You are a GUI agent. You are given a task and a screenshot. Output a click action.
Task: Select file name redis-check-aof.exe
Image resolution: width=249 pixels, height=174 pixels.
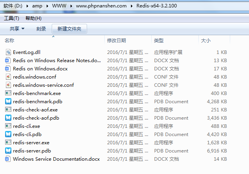[x=35, y=110]
